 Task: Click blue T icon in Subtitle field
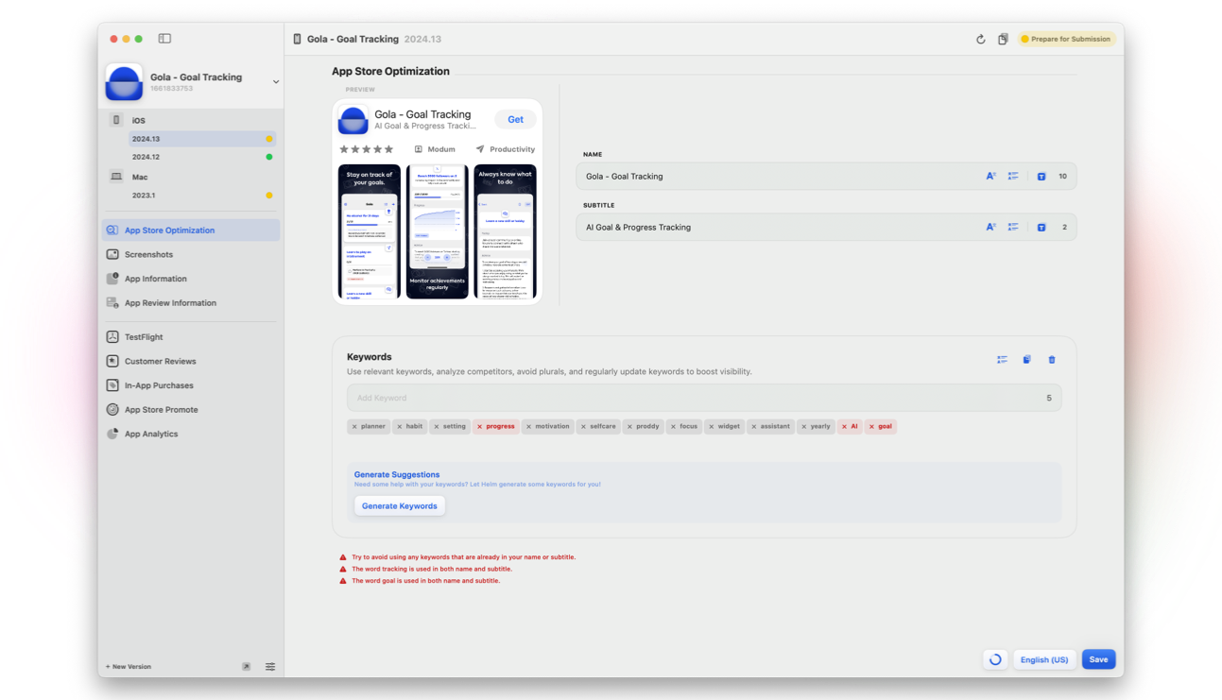coord(1041,228)
